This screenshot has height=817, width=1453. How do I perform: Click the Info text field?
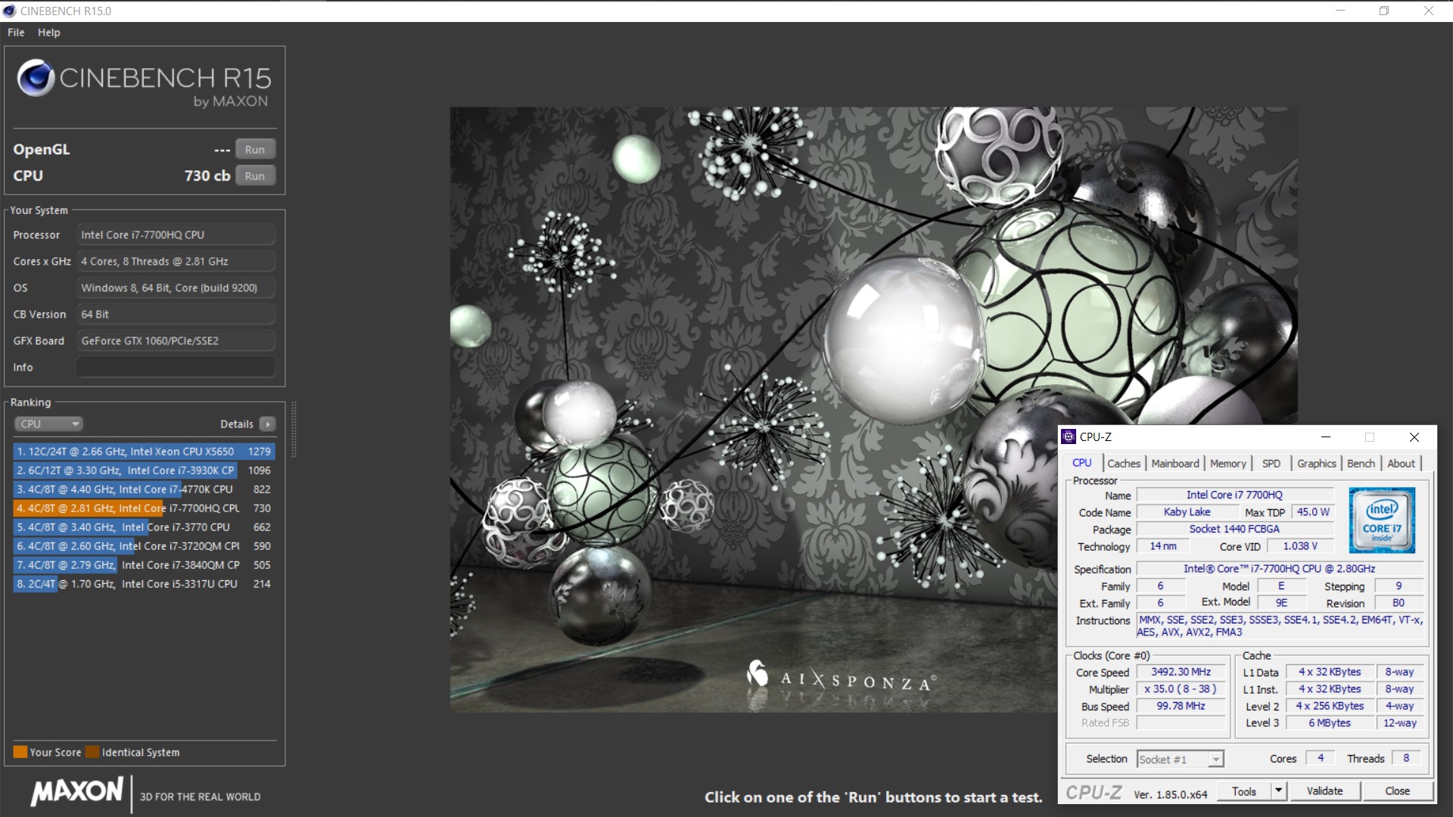coord(176,367)
